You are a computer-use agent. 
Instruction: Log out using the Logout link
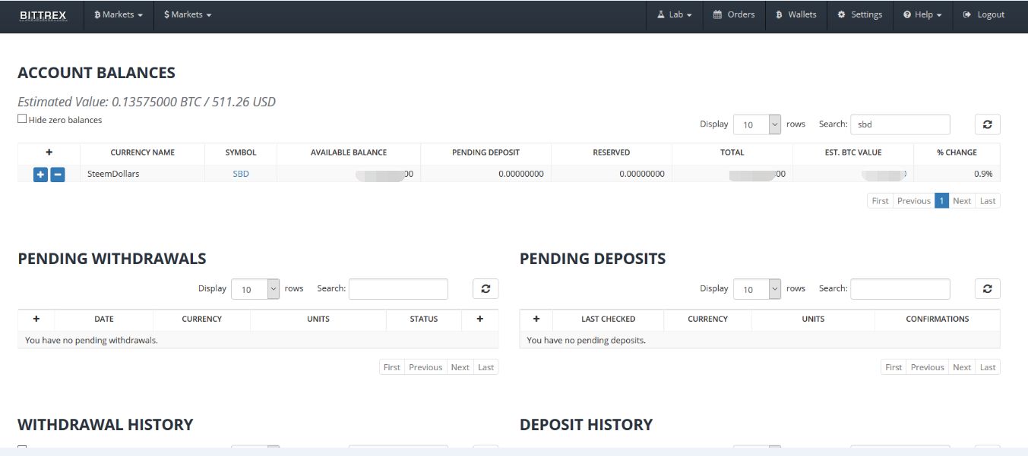pos(983,15)
